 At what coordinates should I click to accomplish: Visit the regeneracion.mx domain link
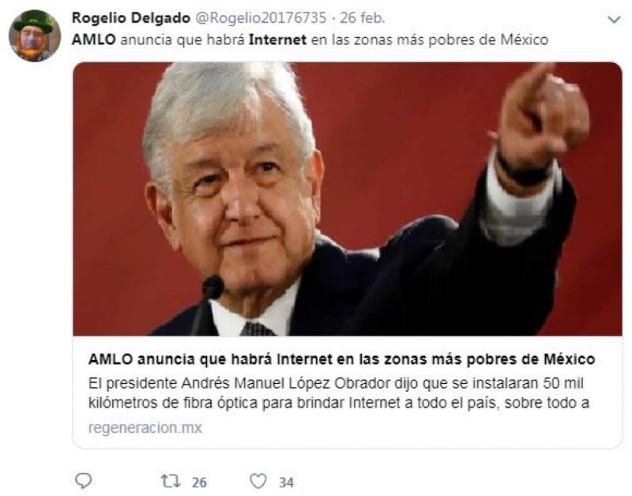(145, 427)
